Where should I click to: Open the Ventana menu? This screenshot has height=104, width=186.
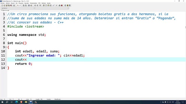pos(44,3)
